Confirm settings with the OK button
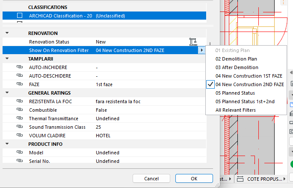 (194, 179)
